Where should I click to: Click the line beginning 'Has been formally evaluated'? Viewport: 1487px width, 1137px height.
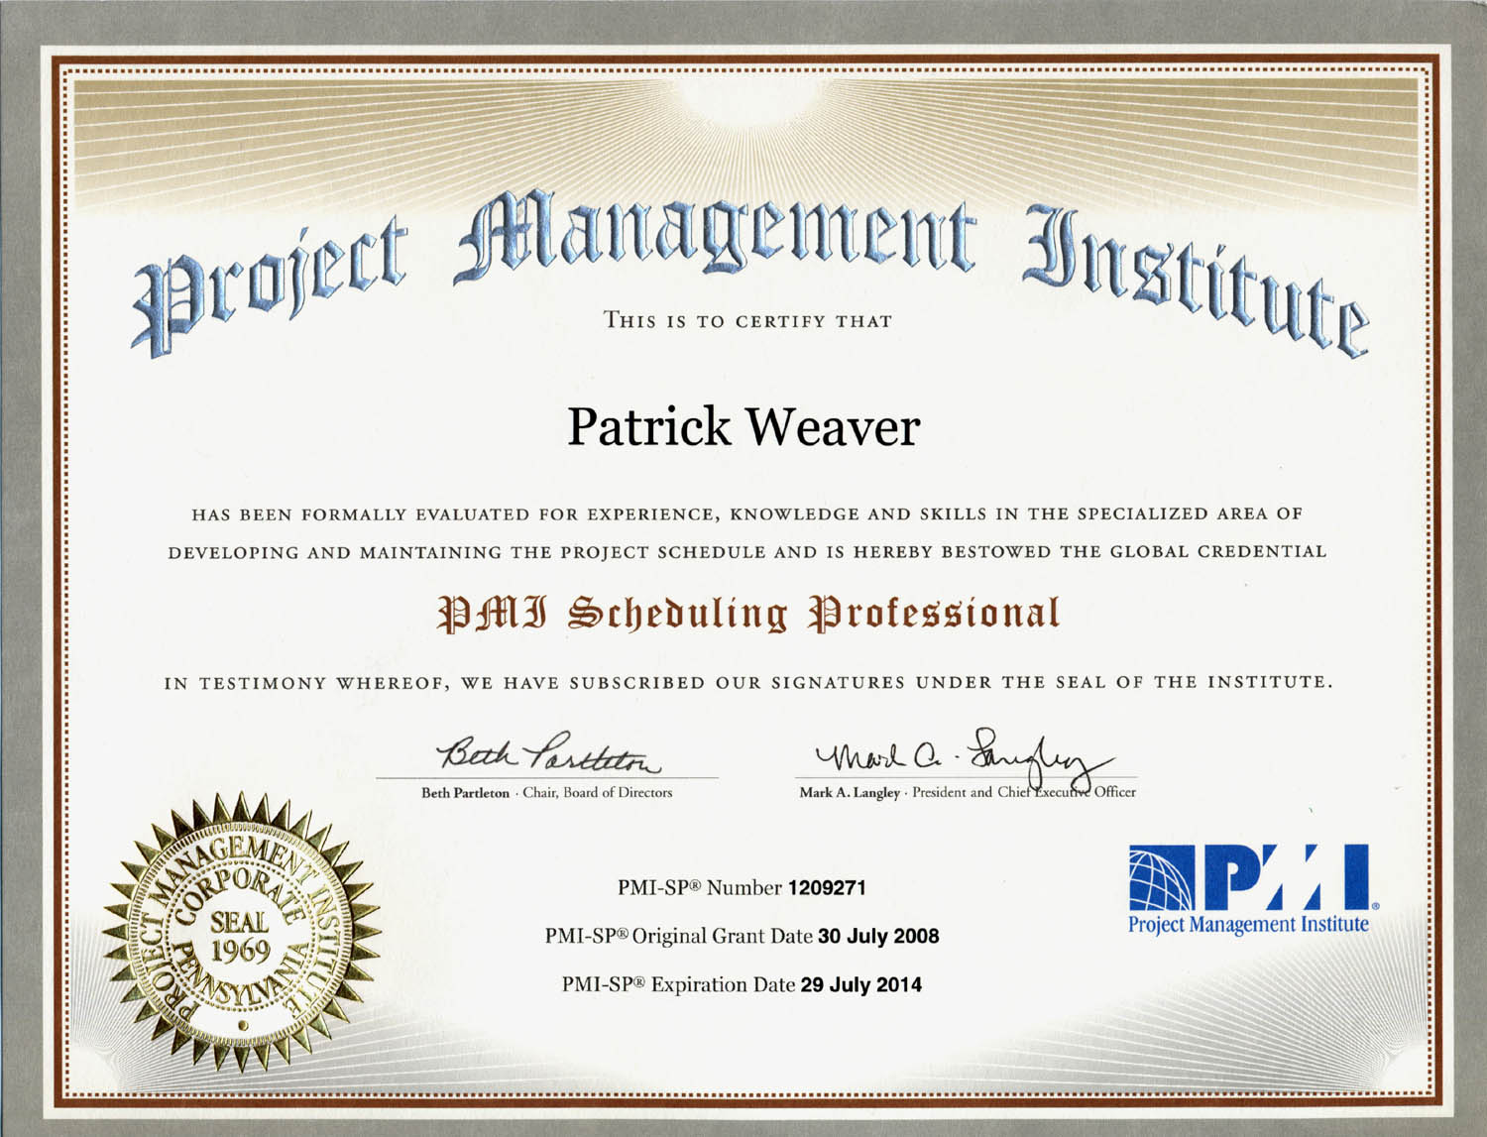click(x=746, y=513)
